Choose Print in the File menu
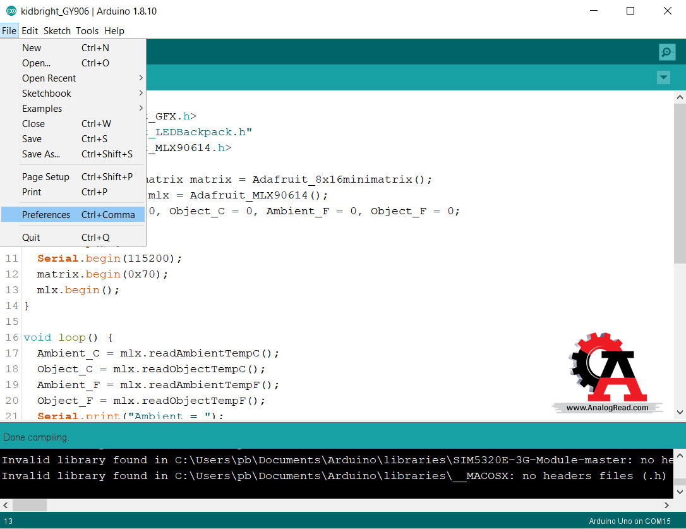Image resolution: width=686 pixels, height=529 pixels. [x=73, y=192]
